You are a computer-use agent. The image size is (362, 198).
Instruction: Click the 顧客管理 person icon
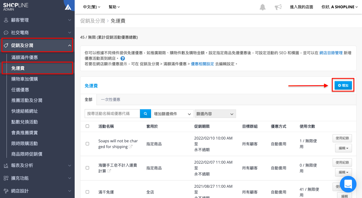point(6,20)
